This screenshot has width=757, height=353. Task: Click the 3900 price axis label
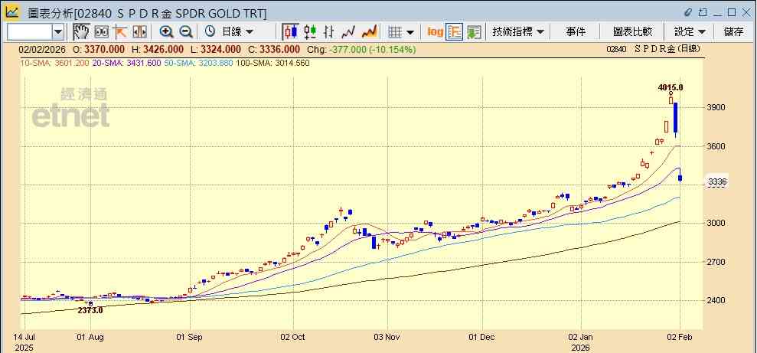[x=716, y=107]
